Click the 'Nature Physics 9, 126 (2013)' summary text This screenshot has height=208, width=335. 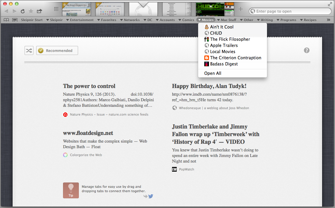coord(108,100)
